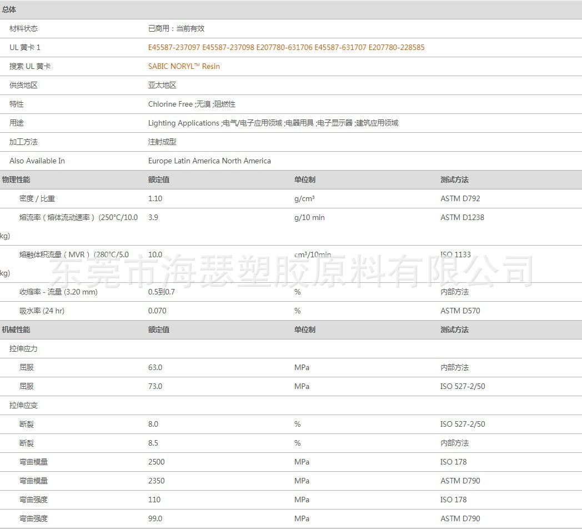582x529 pixels.
Task: Open UL yellow card link E45587-237098
Action: pos(228,48)
